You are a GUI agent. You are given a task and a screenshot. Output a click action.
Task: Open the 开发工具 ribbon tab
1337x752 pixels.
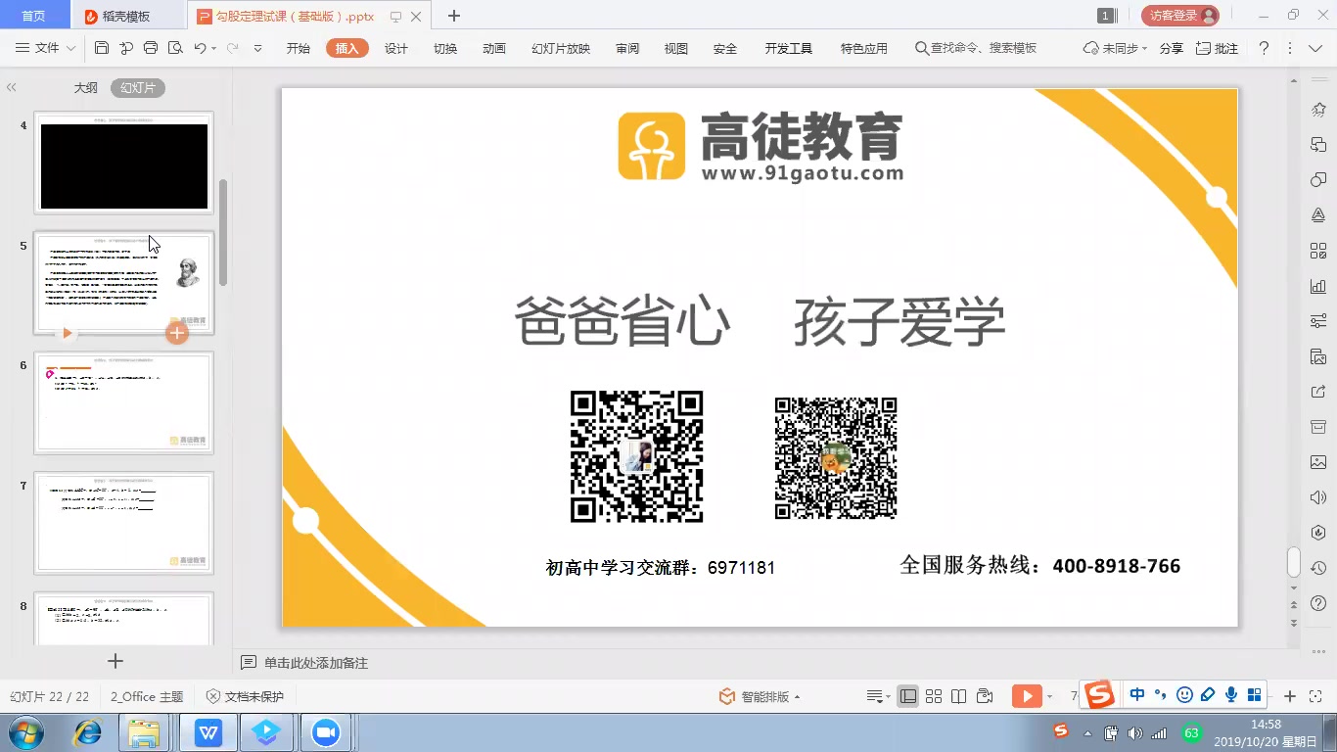tap(789, 48)
